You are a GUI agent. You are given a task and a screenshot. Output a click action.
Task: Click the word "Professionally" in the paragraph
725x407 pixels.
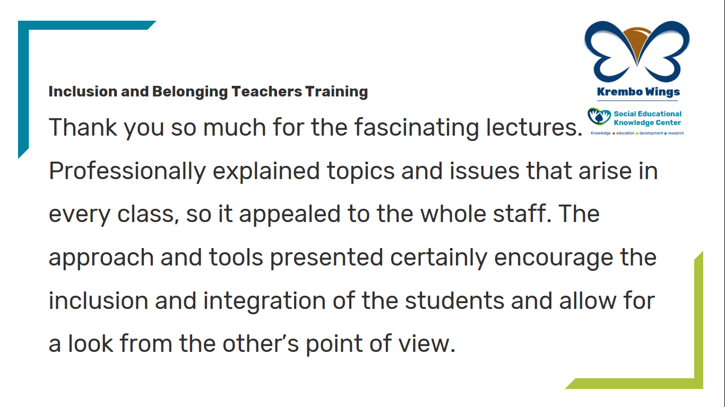(127, 172)
